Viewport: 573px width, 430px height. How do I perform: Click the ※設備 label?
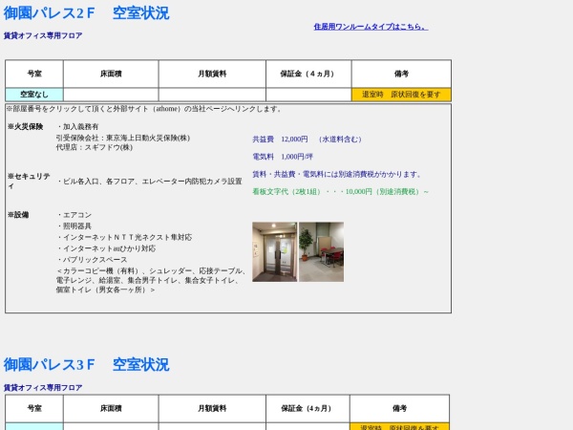tap(18, 215)
